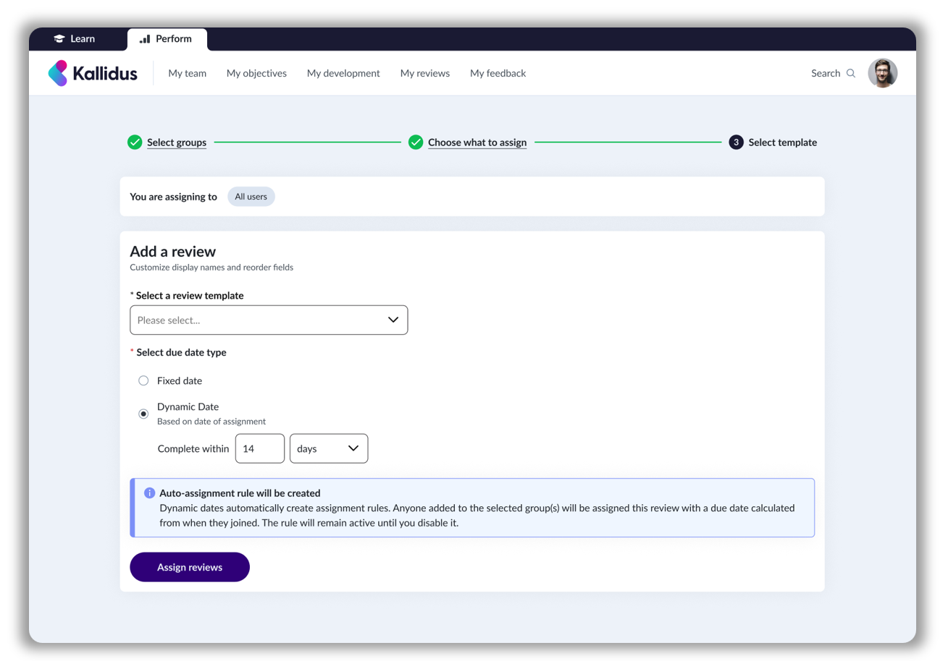Click the green checkmark beside Select groups
Screen dimensions: 948x661
(x=135, y=142)
